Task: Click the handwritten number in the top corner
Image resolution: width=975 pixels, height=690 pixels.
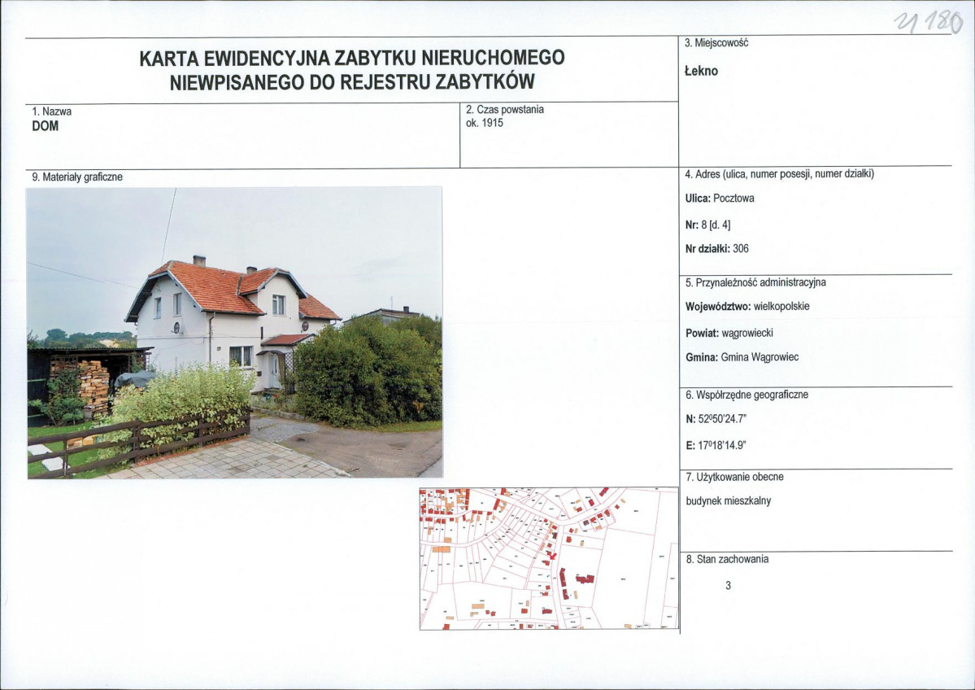Action: click(929, 24)
